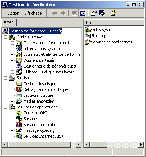Open the Help toolbar icon
Image resolution: width=146 pixels, height=157 pixels.
pos(114,13)
